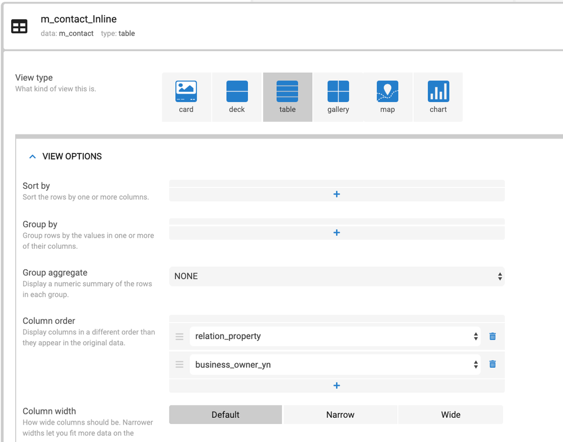Screen dimensions: 563x442
Task: Click drag handle of relation_property row
Action: pos(180,337)
